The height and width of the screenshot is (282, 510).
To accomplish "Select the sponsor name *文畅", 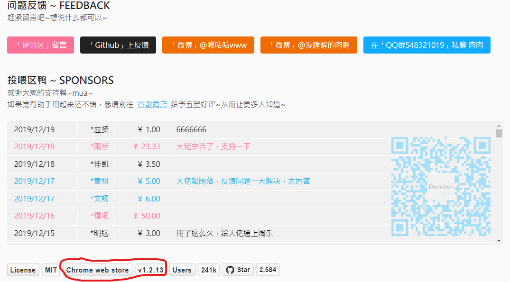I will 100,199.
